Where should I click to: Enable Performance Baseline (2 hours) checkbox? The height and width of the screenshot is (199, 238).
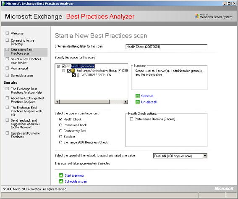coord(131,119)
